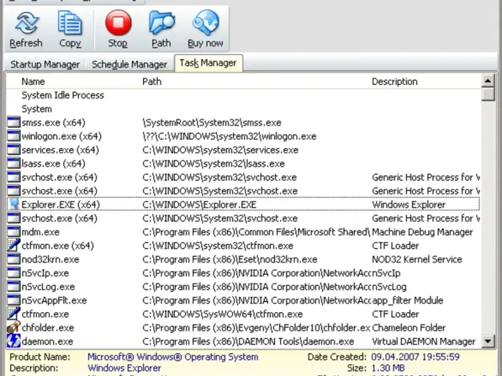Image resolution: width=502 pixels, height=376 pixels.
Task: Open the Schedule Manager tab
Action: pos(129,65)
